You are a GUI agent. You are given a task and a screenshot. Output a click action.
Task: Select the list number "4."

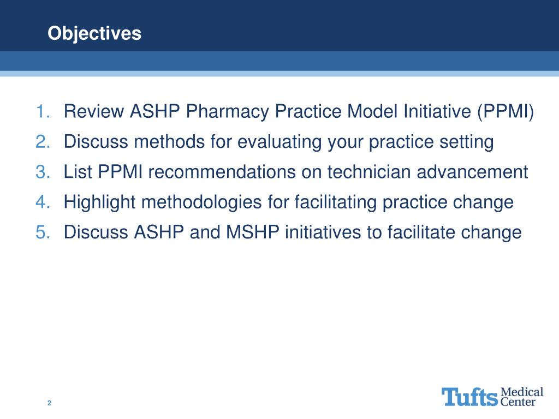pos(44,202)
